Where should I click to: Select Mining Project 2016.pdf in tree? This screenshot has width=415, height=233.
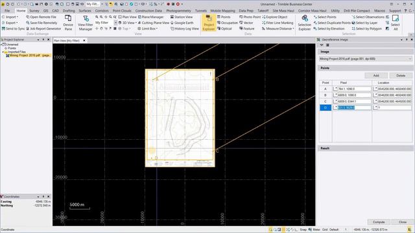pyautogui.click(x=29, y=56)
